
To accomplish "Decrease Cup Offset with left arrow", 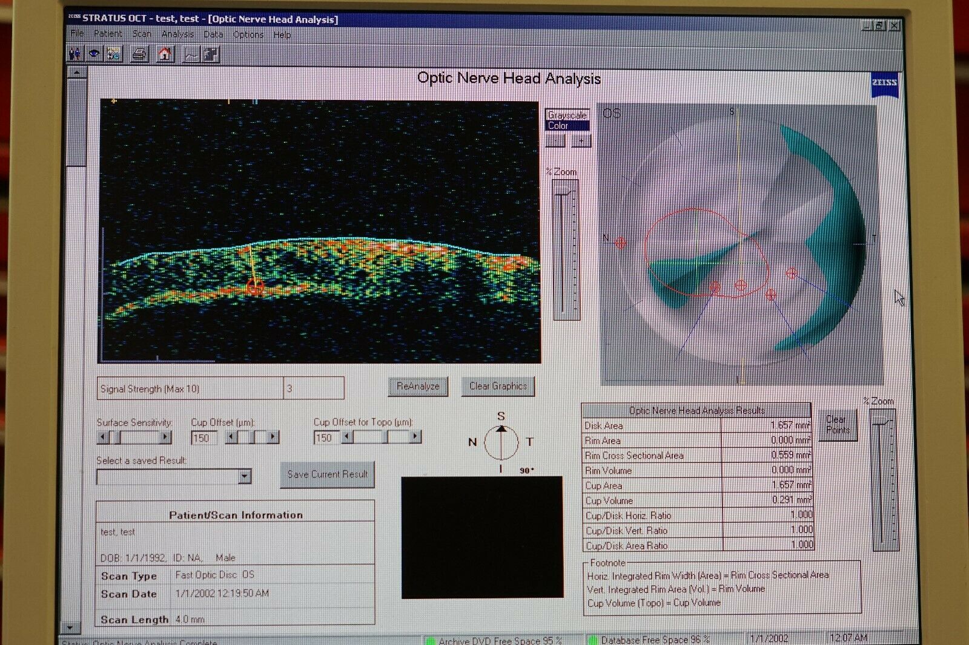I will pos(231,436).
